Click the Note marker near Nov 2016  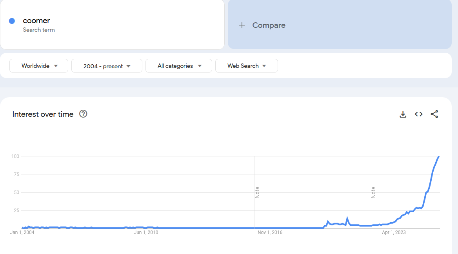[257, 192]
